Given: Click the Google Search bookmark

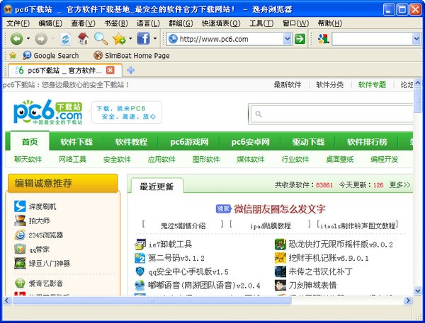Looking at the screenshot, I should [50, 55].
